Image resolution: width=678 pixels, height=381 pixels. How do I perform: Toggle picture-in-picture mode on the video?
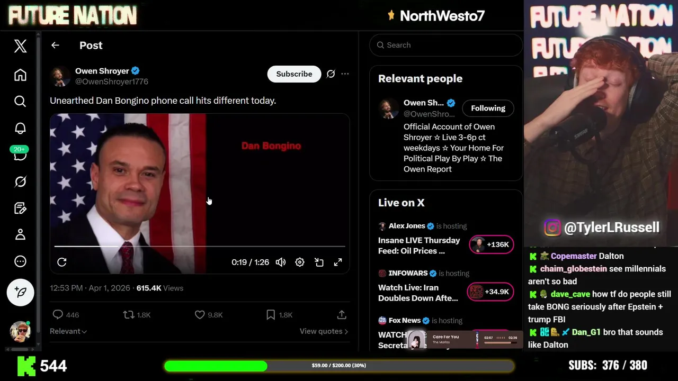(319, 262)
